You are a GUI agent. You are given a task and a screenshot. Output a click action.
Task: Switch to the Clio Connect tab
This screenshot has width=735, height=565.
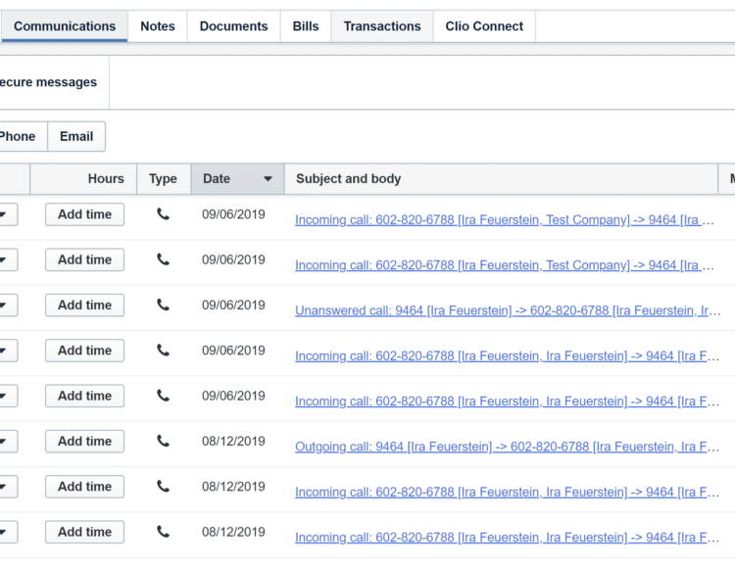click(484, 26)
